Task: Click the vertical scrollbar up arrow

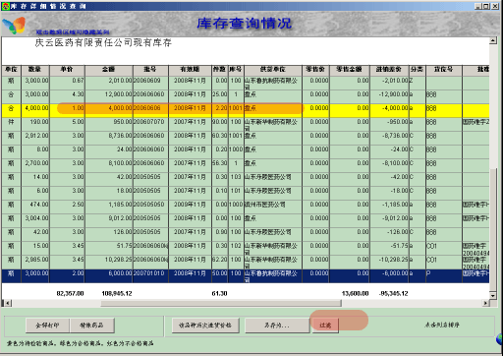Action: [493, 41]
